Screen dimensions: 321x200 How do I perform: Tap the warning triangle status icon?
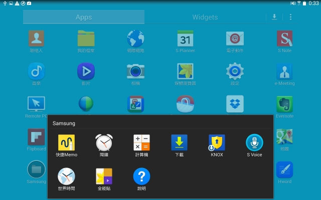click(17, 3)
